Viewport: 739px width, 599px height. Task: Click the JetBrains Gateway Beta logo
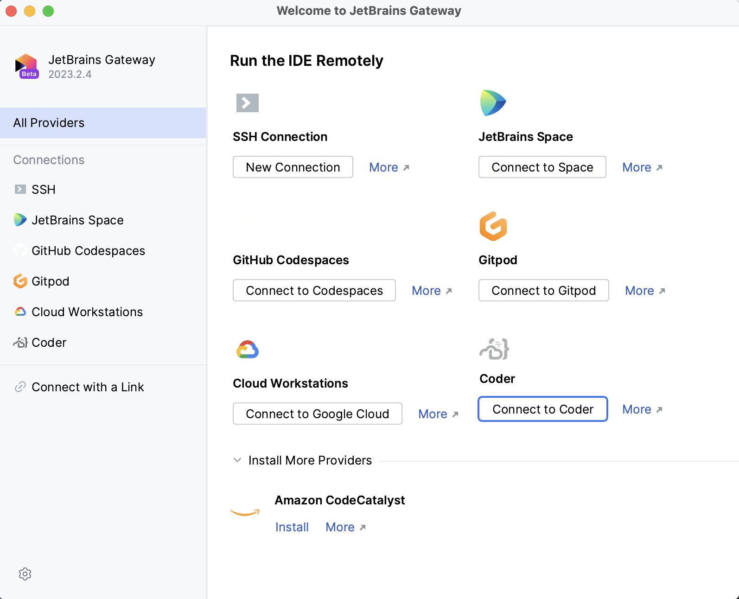(27, 66)
